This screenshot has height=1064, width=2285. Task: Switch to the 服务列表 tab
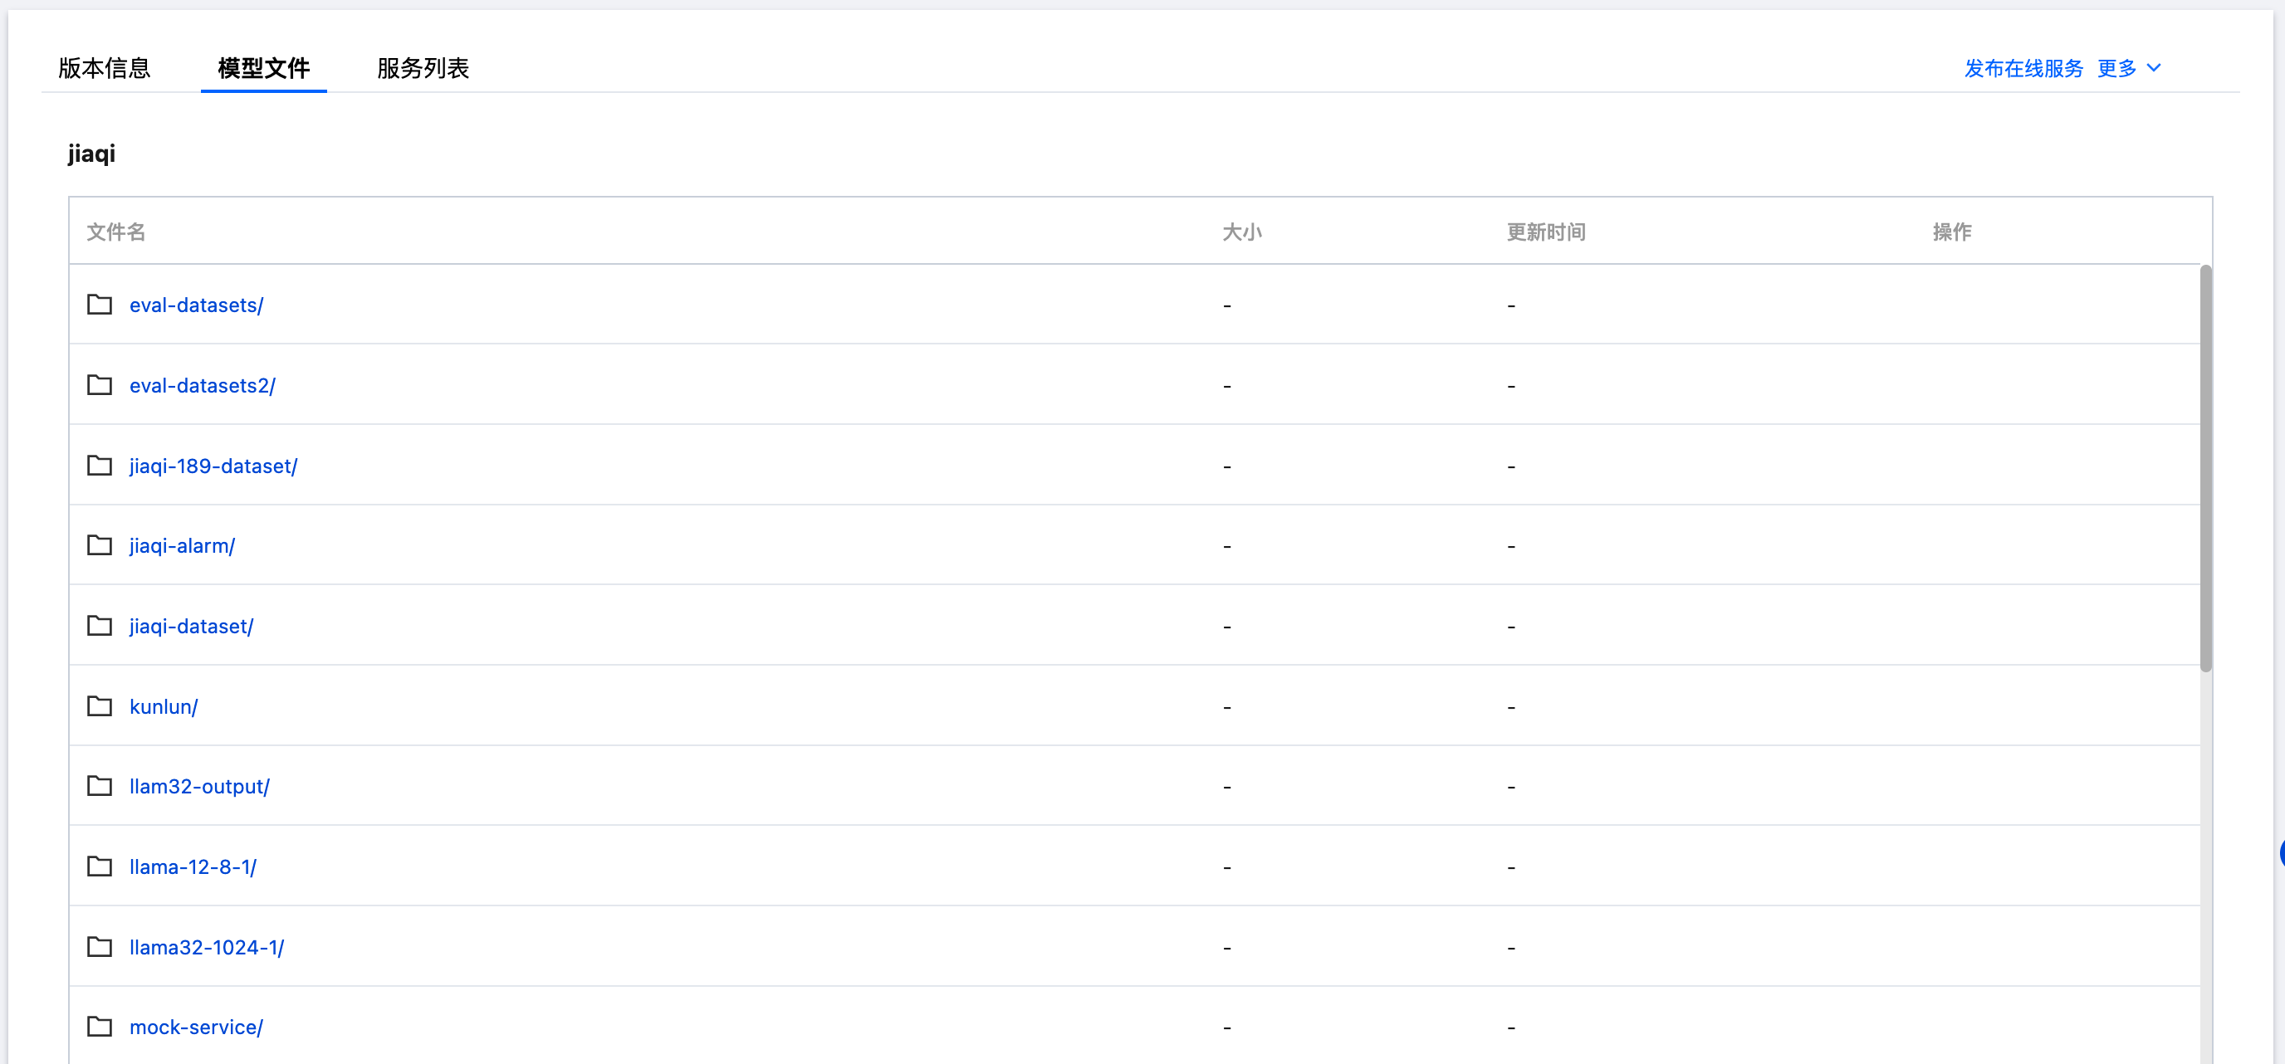[x=423, y=68]
